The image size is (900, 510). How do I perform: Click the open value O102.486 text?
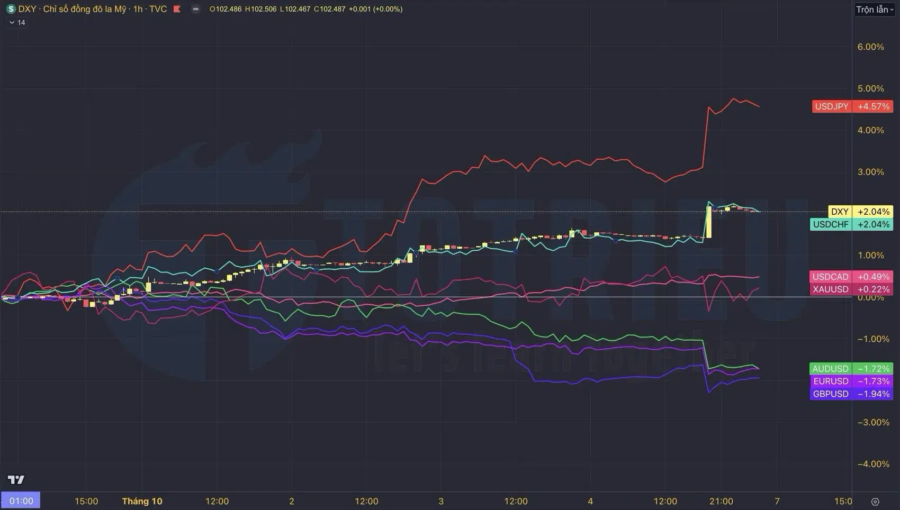pyautogui.click(x=226, y=9)
